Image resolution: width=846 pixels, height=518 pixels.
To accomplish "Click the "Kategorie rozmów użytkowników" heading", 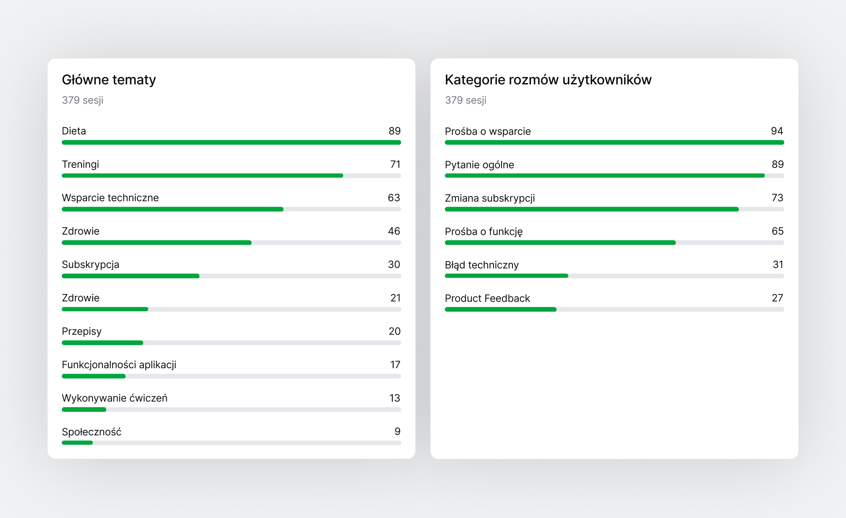I will click(548, 80).
